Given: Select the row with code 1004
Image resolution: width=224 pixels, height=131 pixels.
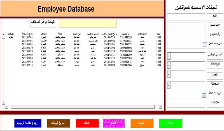Looking at the screenshot, I should coord(83,48).
